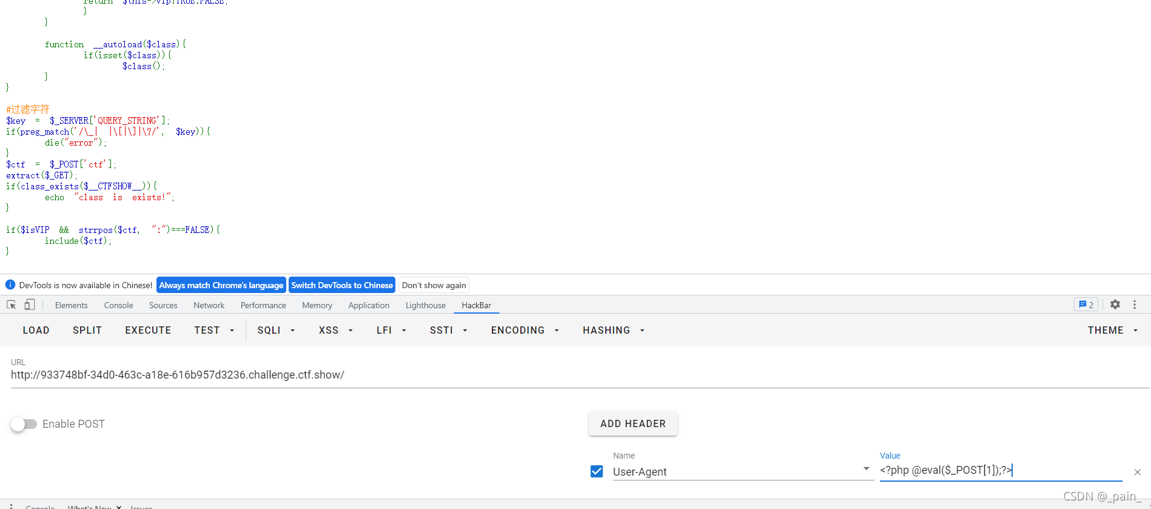
Task: Open the SQLI dropdown menu
Action: click(x=276, y=330)
